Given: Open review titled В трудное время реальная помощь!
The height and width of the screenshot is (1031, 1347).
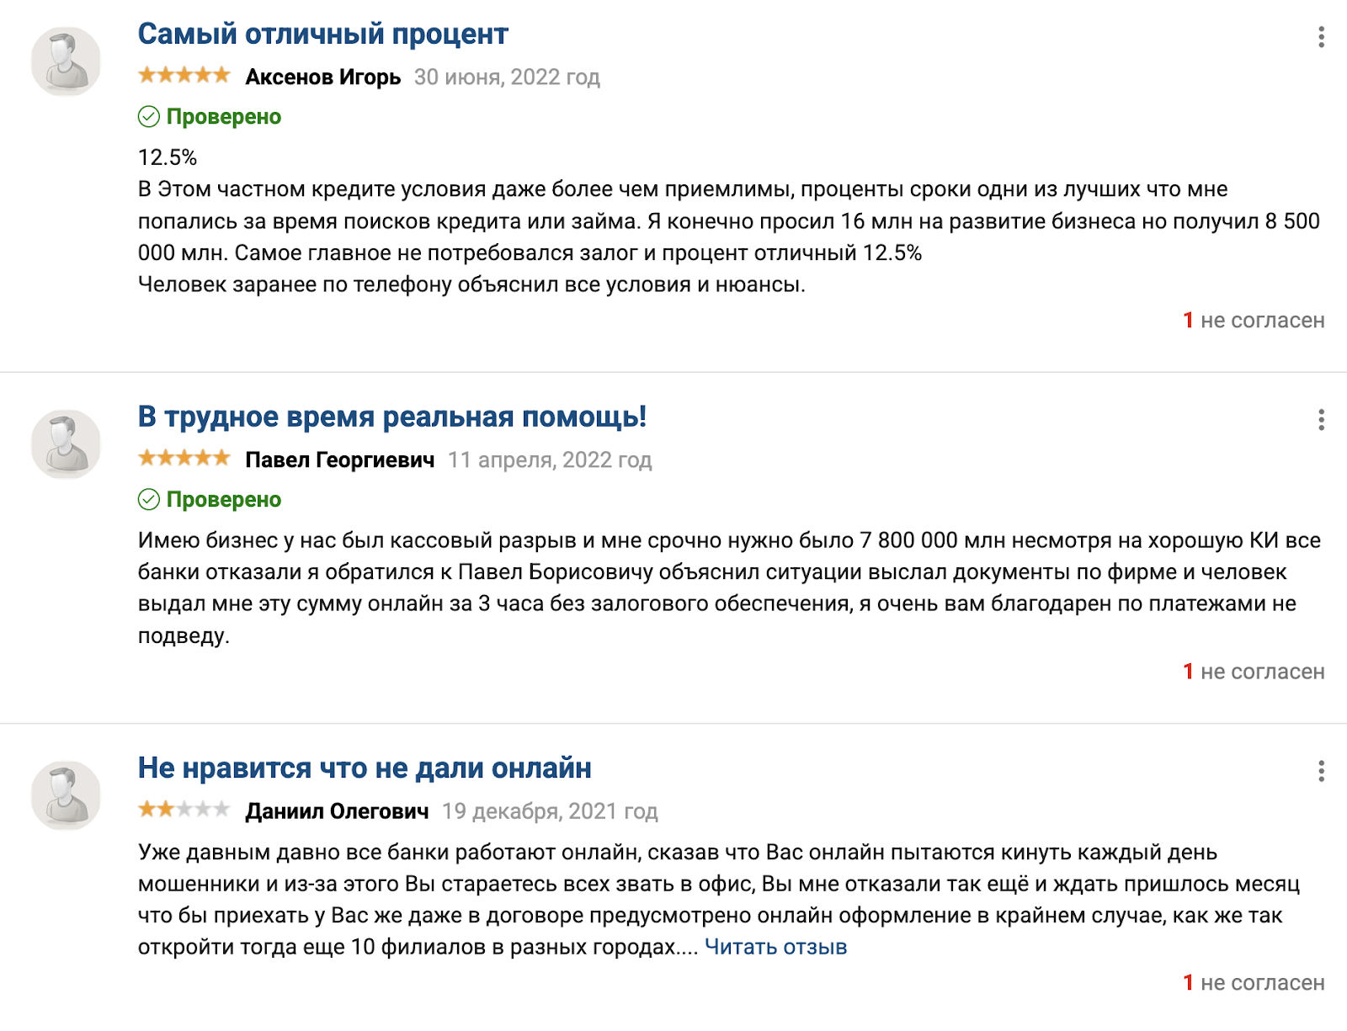Looking at the screenshot, I should [393, 414].
